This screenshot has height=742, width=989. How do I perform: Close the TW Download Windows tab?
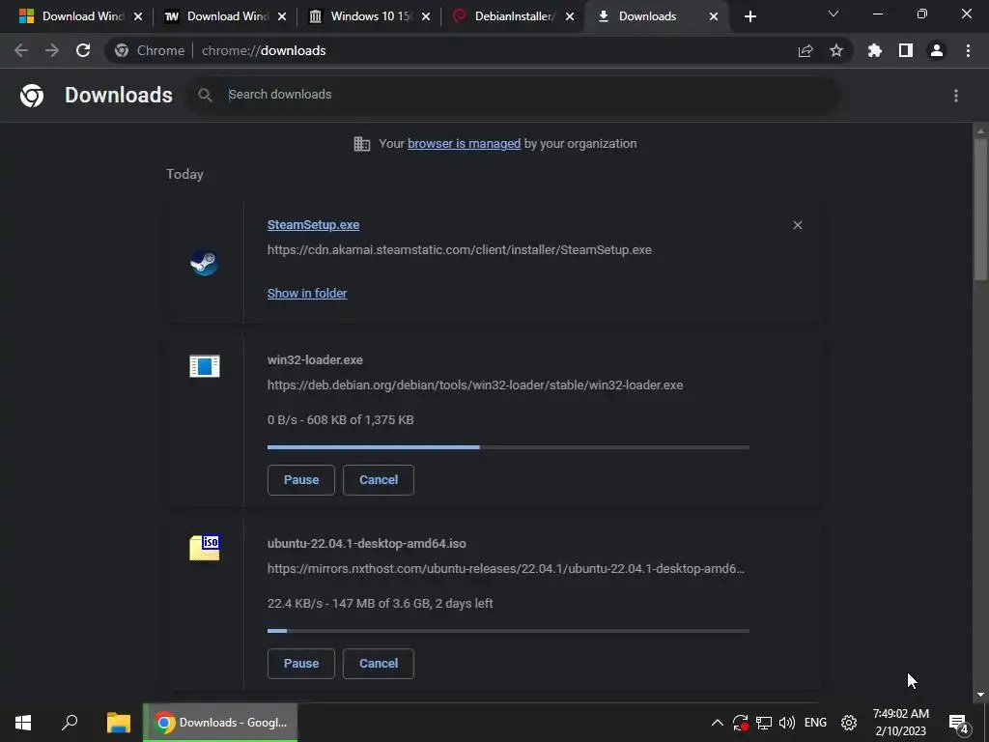coord(282,16)
